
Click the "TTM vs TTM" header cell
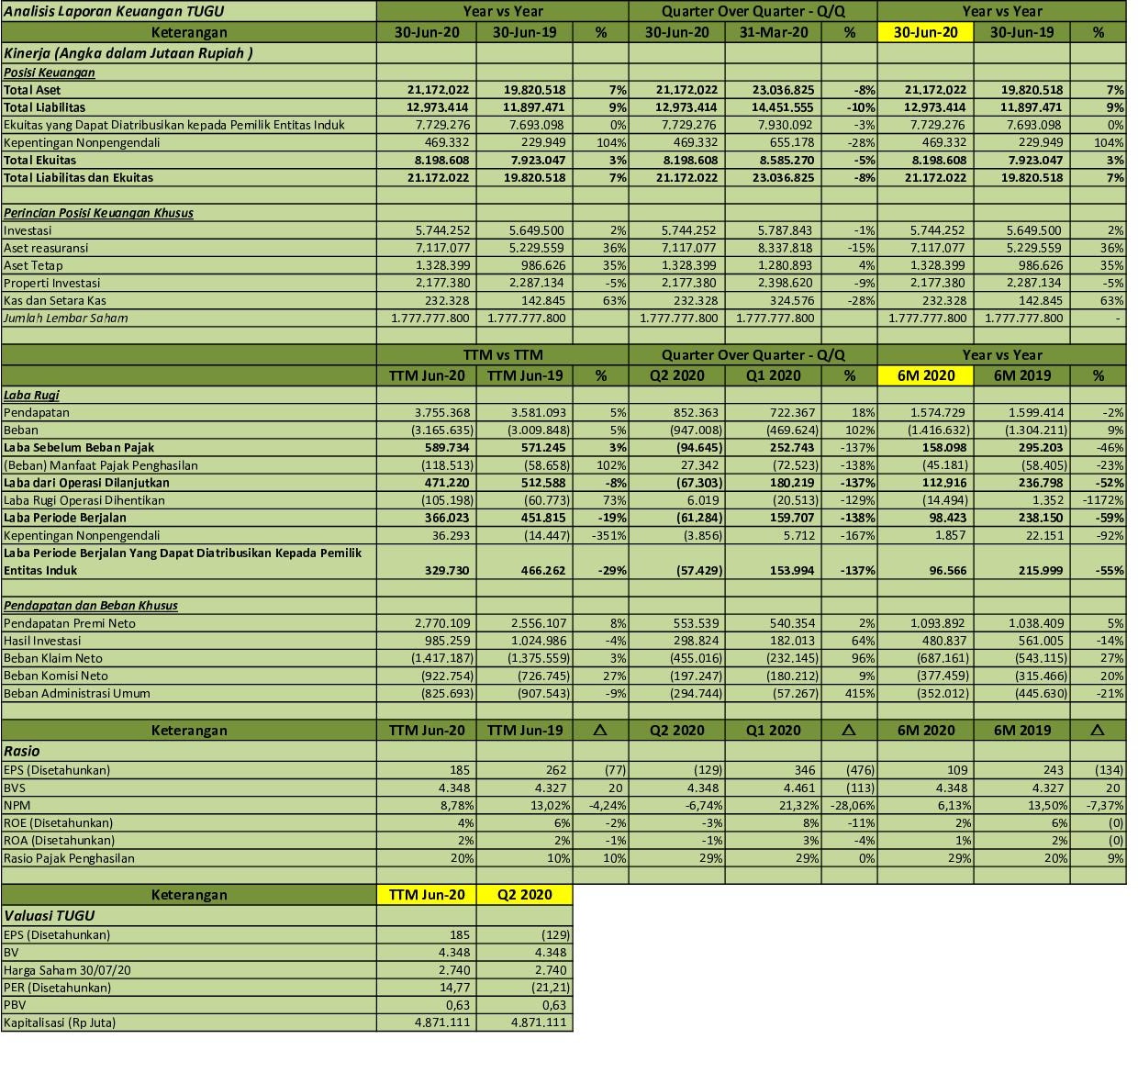502,354
